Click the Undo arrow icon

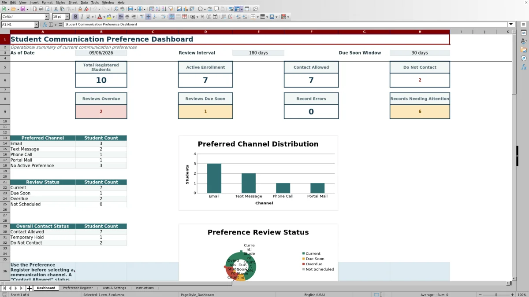[x=94, y=9]
